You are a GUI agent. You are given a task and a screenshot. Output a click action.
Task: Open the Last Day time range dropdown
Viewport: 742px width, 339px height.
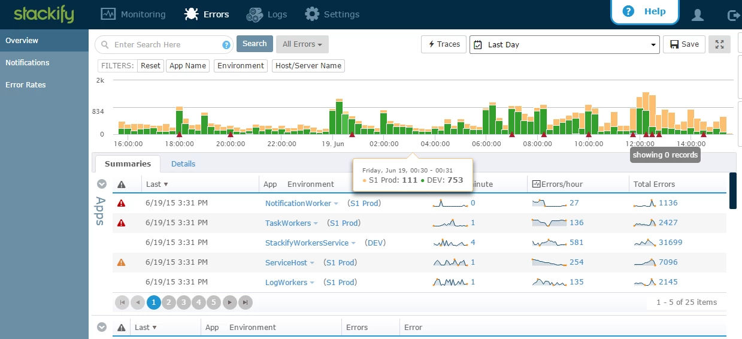coord(565,44)
